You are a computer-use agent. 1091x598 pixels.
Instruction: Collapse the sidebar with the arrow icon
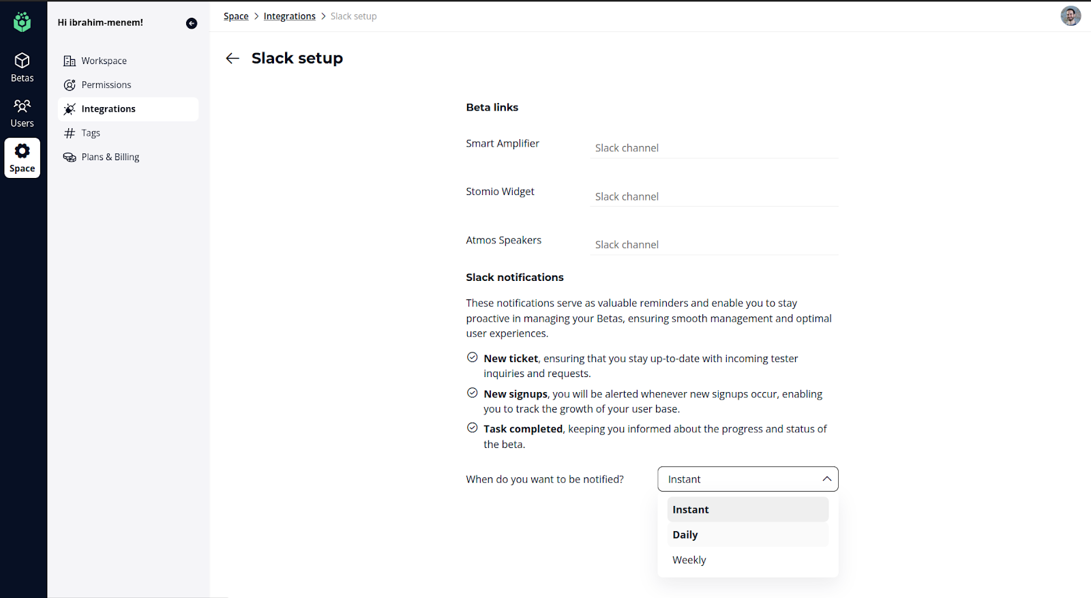coord(192,23)
